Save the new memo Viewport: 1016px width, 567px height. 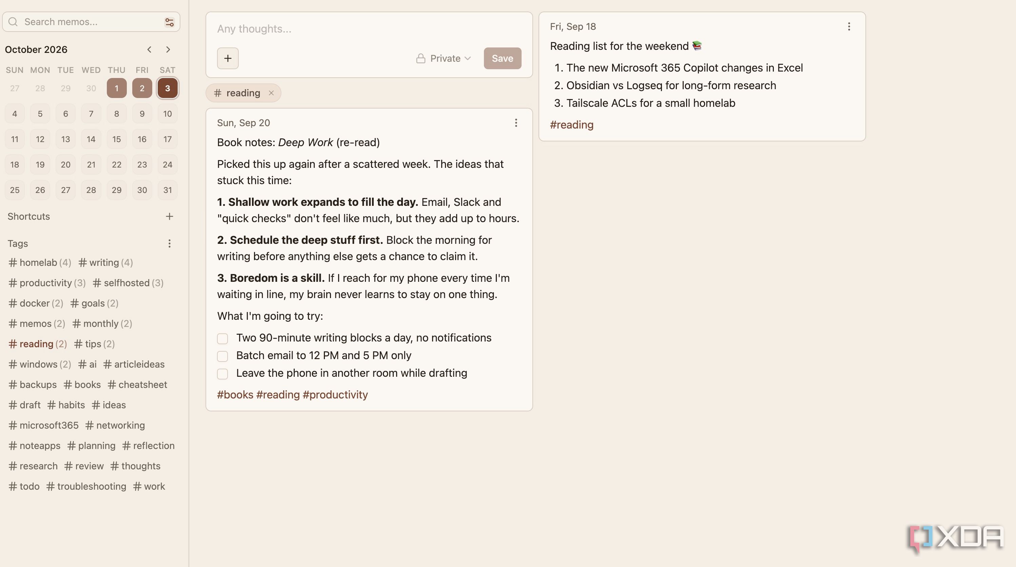tap(503, 58)
